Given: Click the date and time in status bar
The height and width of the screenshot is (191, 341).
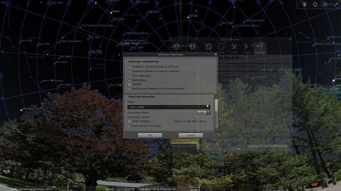Looking at the screenshot, I should [x=157, y=189].
